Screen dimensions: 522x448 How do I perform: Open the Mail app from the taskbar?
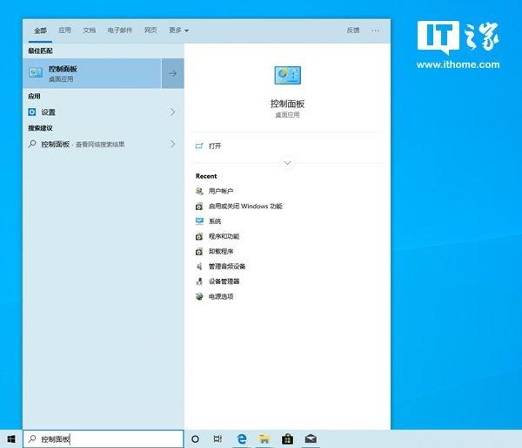point(311,439)
